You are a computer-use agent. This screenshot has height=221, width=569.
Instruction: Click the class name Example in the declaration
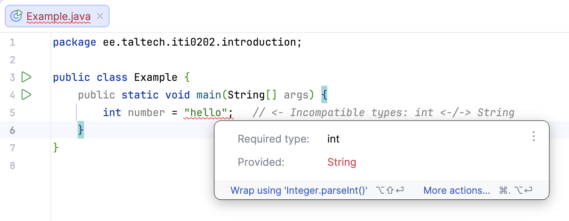[x=156, y=77]
